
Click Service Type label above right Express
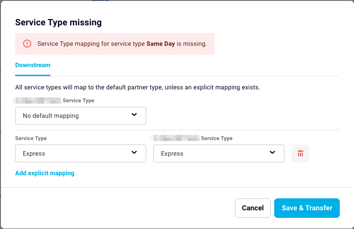point(217,138)
